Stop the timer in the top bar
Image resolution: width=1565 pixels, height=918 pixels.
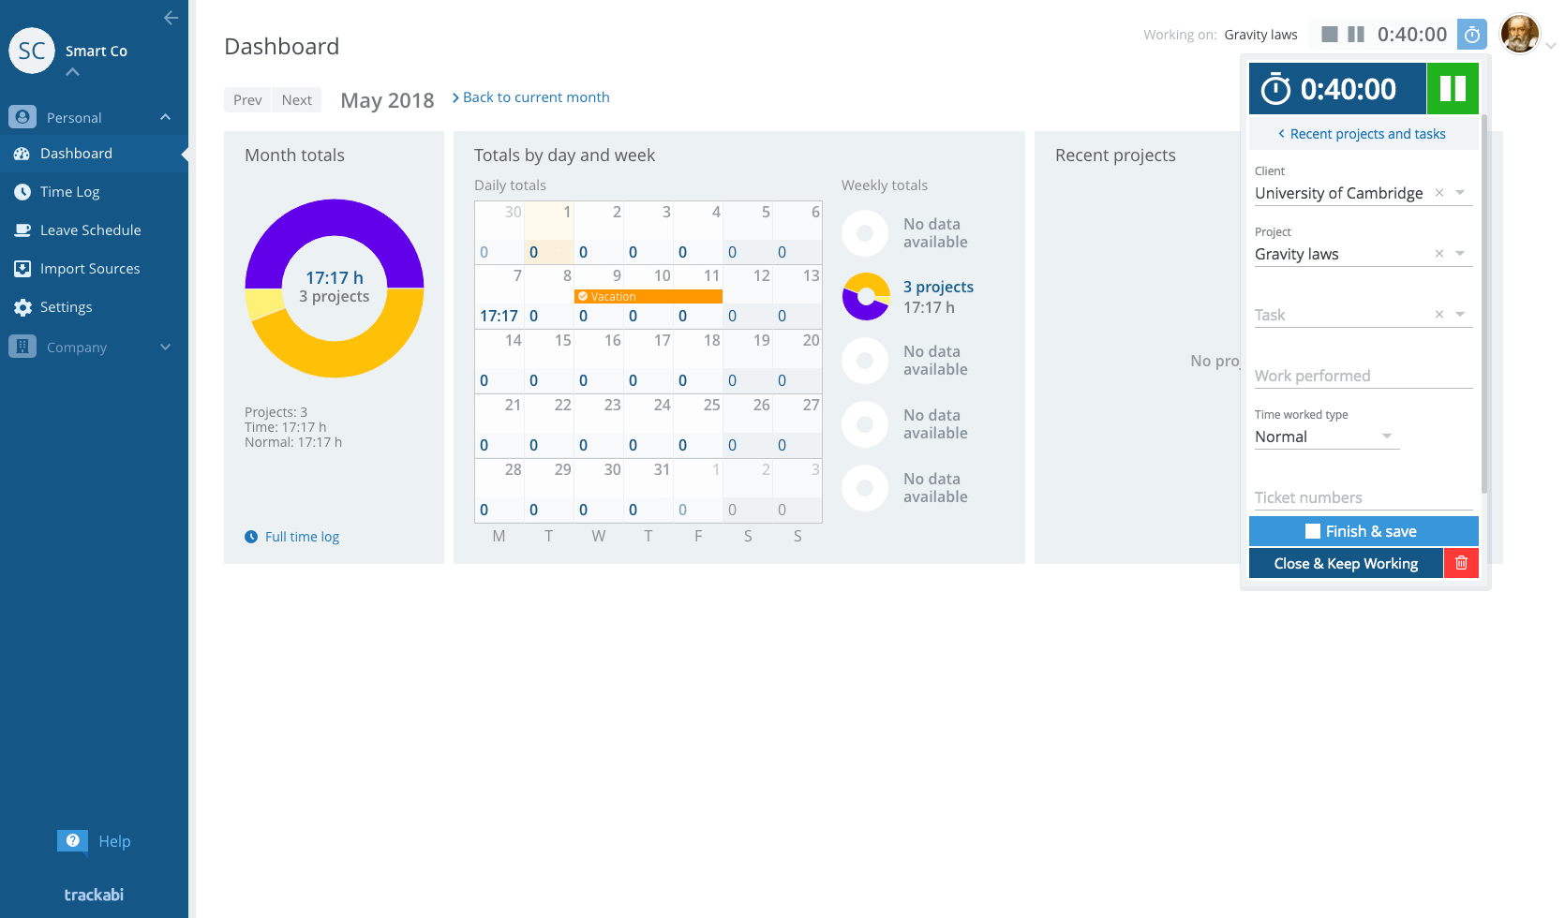point(1330,35)
